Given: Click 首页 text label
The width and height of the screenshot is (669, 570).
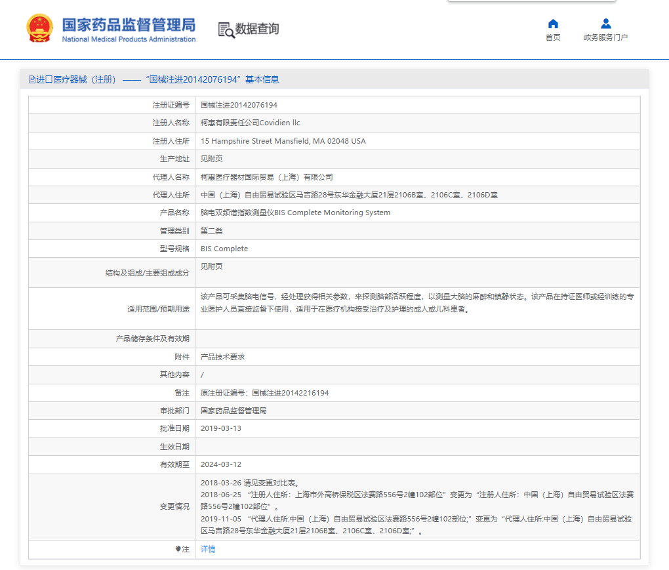Looking at the screenshot, I should (x=552, y=37).
